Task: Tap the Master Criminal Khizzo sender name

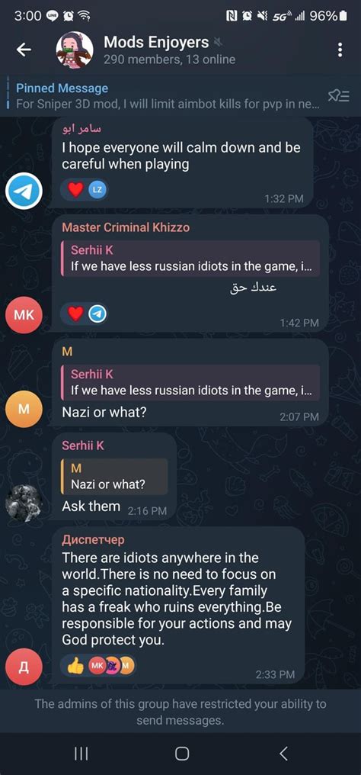Action: (x=125, y=227)
